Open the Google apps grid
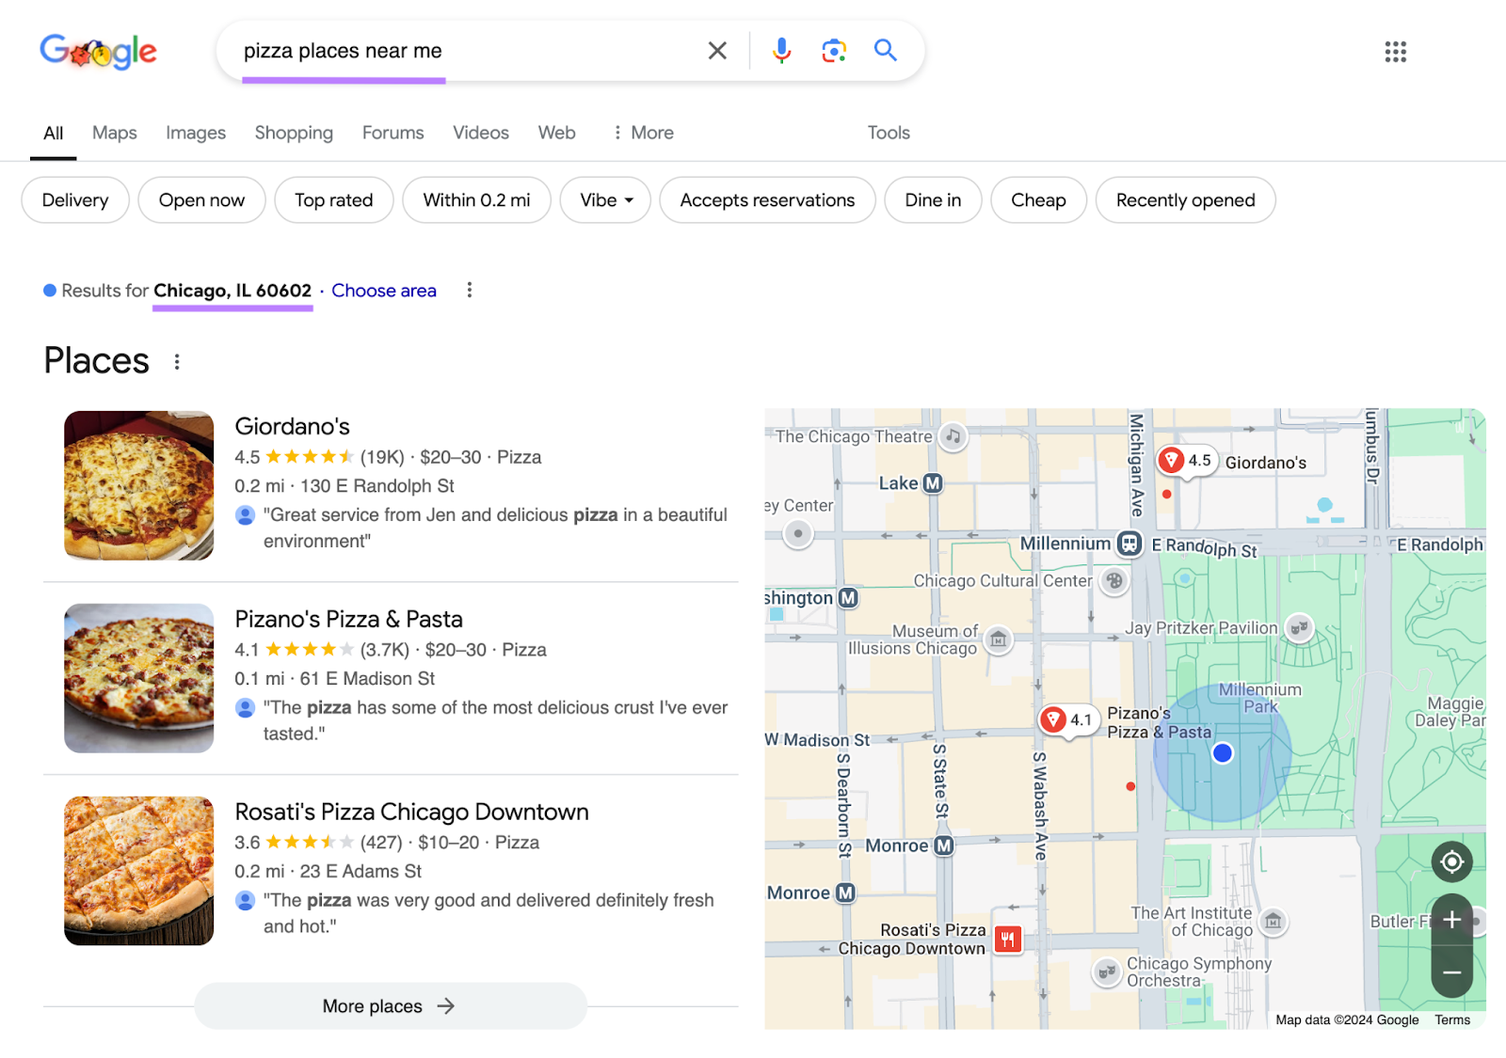1506x1058 pixels. [x=1396, y=52]
